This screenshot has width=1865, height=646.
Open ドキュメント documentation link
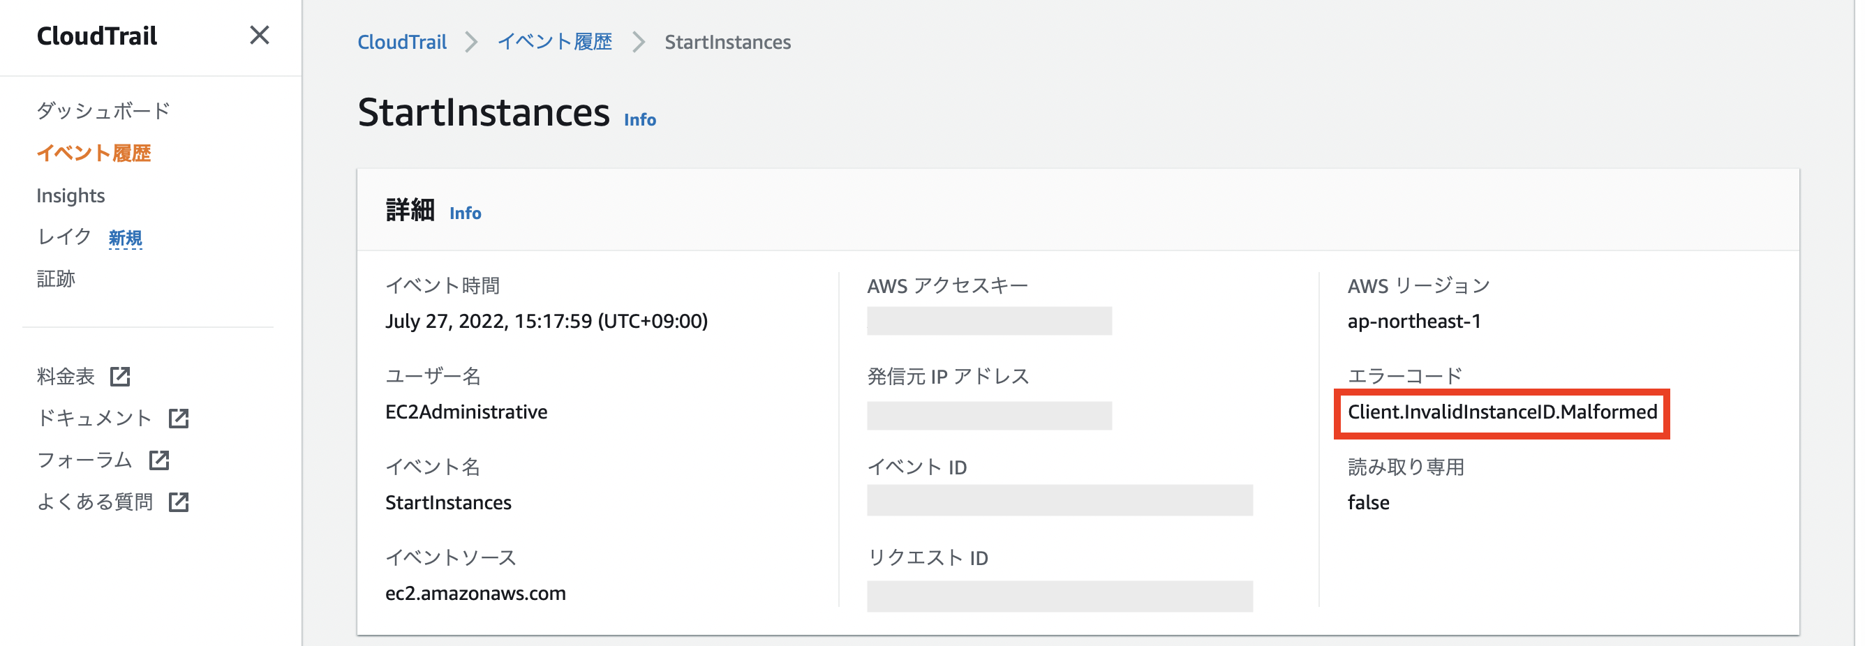click(x=94, y=418)
